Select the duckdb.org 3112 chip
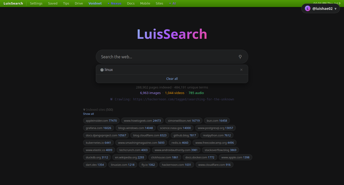 coord(97,157)
